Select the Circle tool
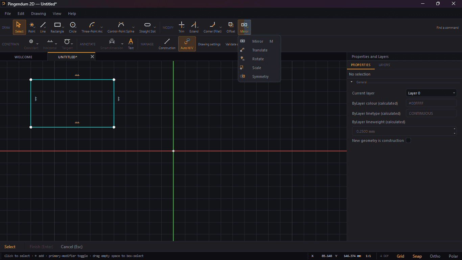This screenshot has width=462, height=260. 72,27
